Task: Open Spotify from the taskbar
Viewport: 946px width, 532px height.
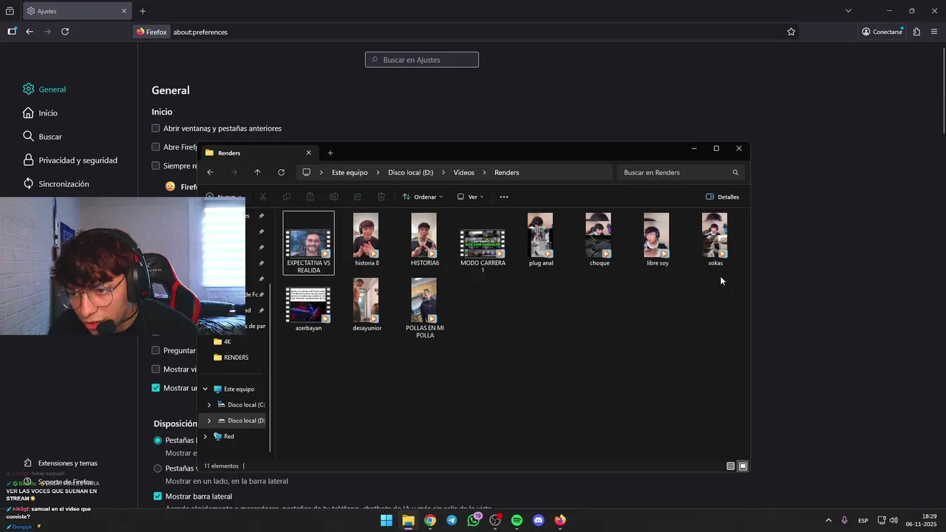Action: click(x=517, y=520)
